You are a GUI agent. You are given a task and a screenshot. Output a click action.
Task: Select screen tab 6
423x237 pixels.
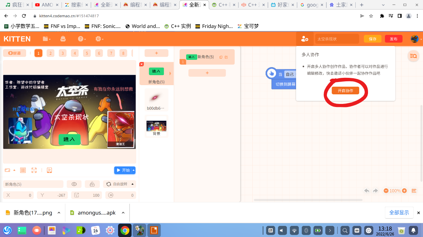(x=99, y=53)
